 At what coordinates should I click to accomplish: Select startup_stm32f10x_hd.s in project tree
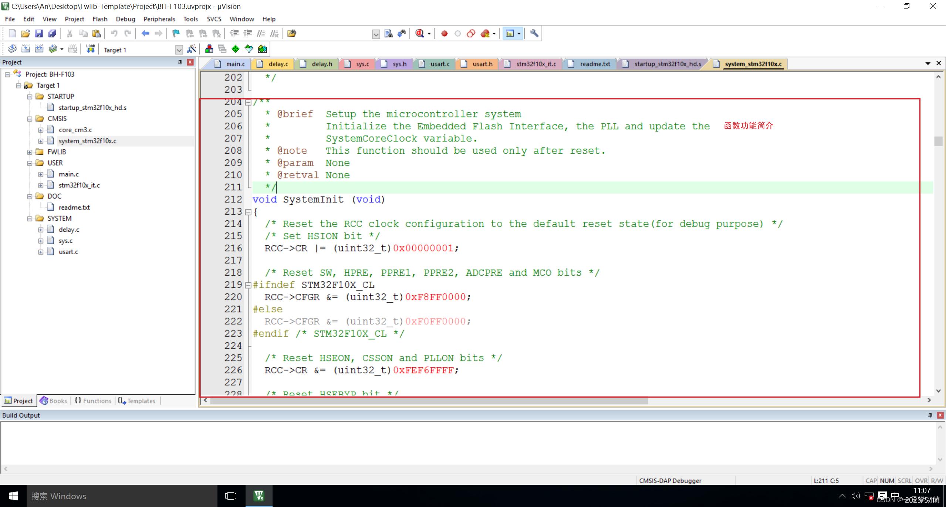click(92, 108)
